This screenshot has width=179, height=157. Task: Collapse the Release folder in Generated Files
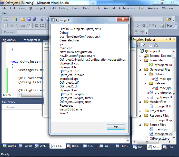(x=145, y=84)
